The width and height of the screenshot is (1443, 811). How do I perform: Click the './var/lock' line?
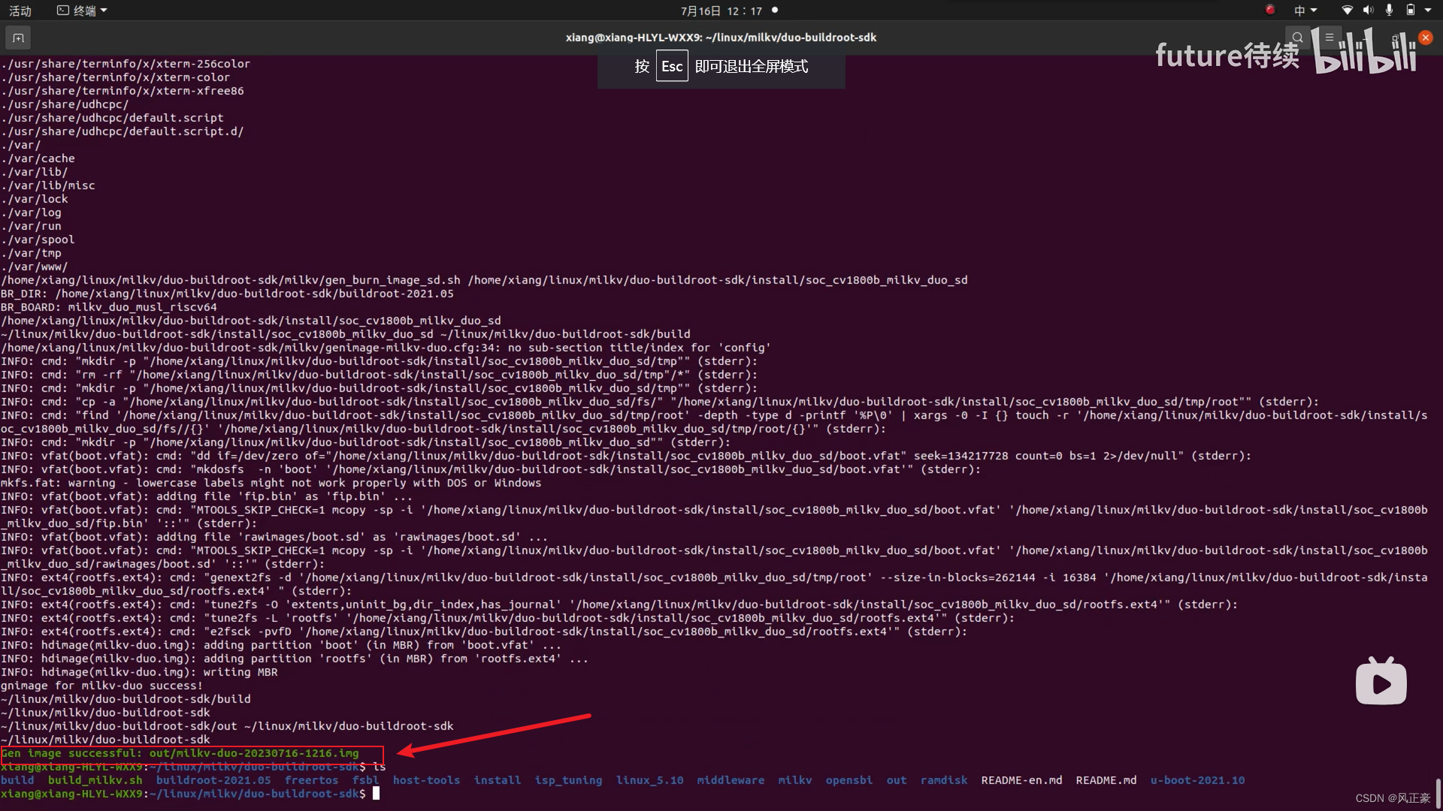click(x=35, y=199)
